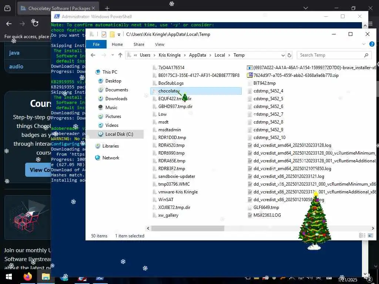Image resolution: width=379 pixels, height=284 pixels.
Task: Open the Share ribbon tab
Action: 139,44
